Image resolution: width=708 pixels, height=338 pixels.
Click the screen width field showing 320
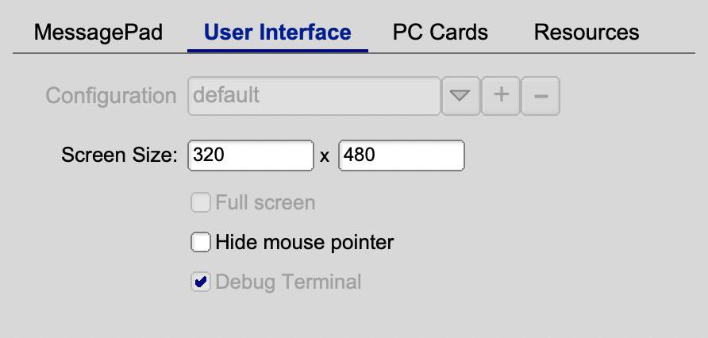[x=250, y=156]
